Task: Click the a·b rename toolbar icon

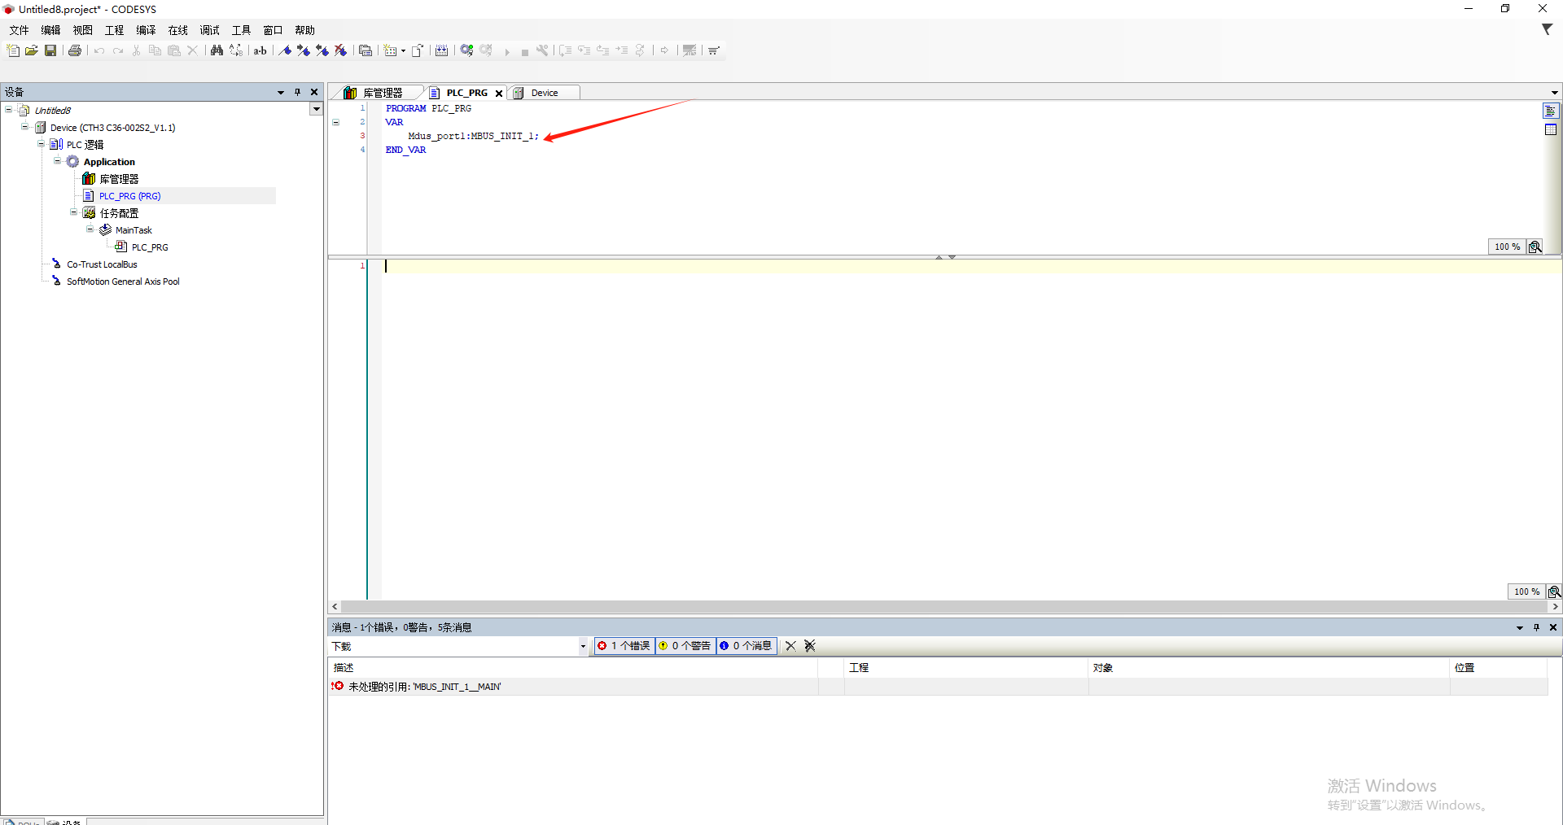Action: [x=260, y=50]
